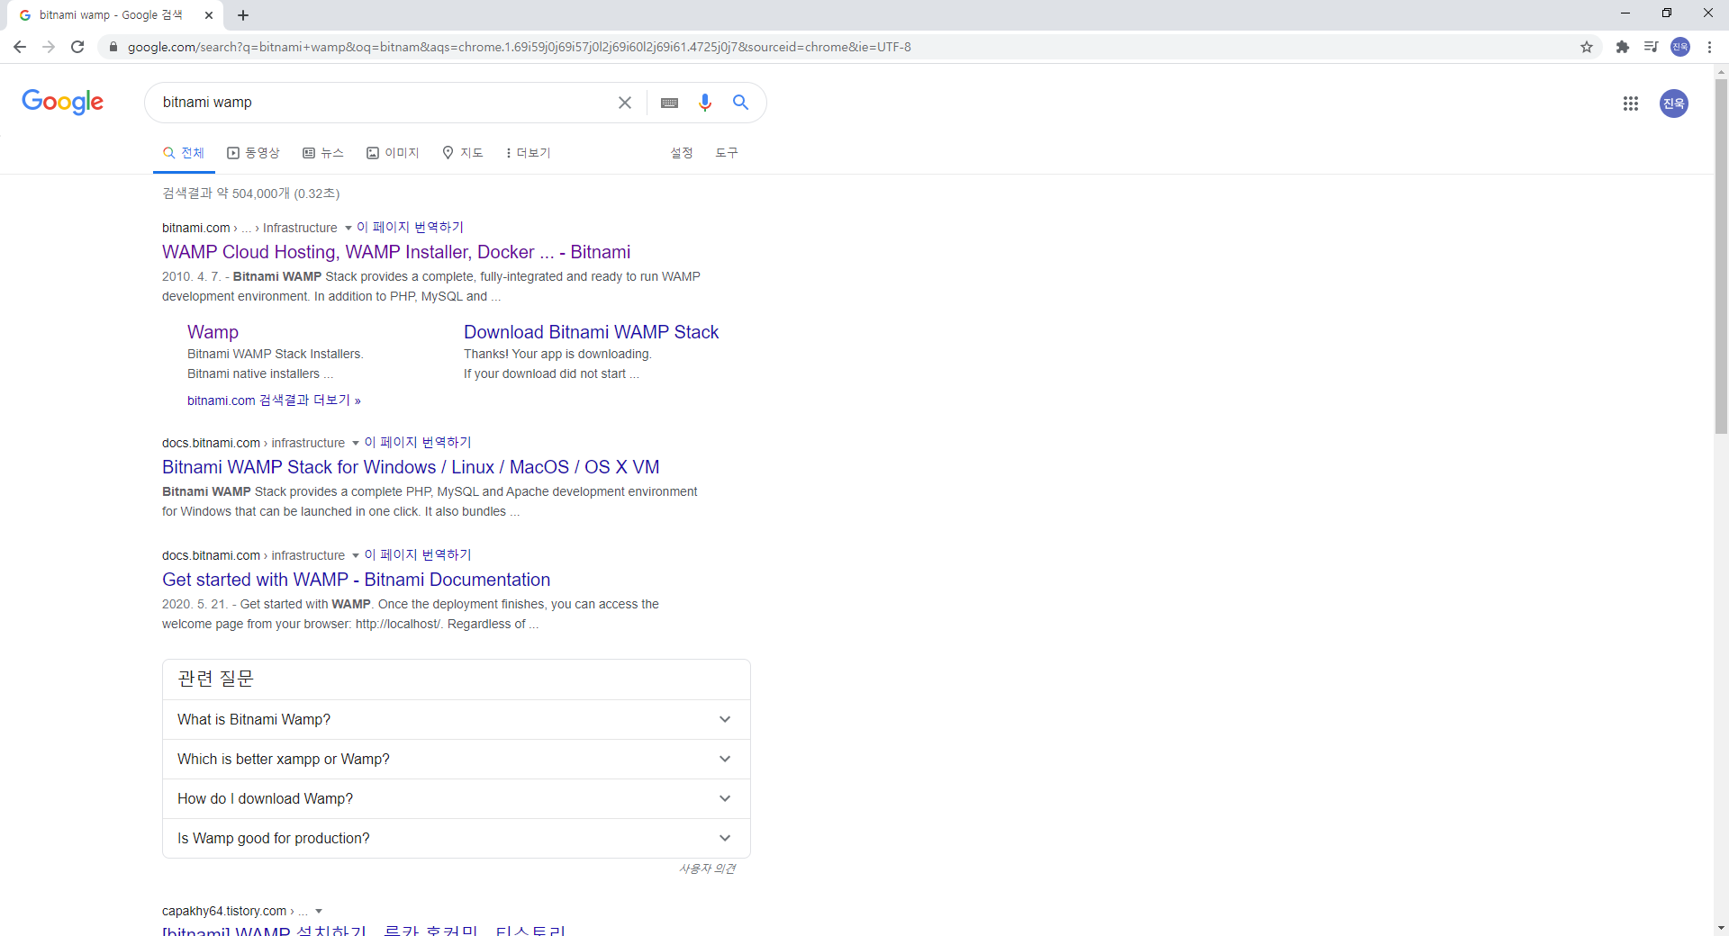This screenshot has width=1729, height=936.
Task: Open dropdown arrow beside capakhy64.tistory.com
Action: [x=319, y=912]
